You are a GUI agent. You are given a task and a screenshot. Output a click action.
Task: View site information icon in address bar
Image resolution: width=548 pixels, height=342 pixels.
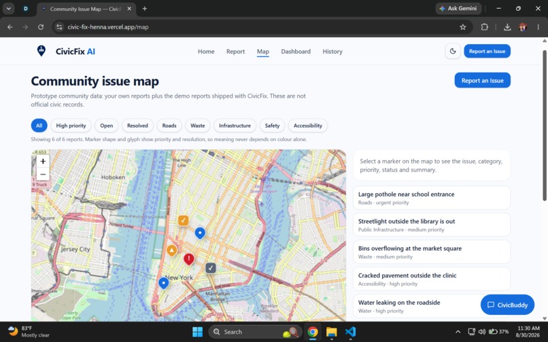[x=59, y=27]
